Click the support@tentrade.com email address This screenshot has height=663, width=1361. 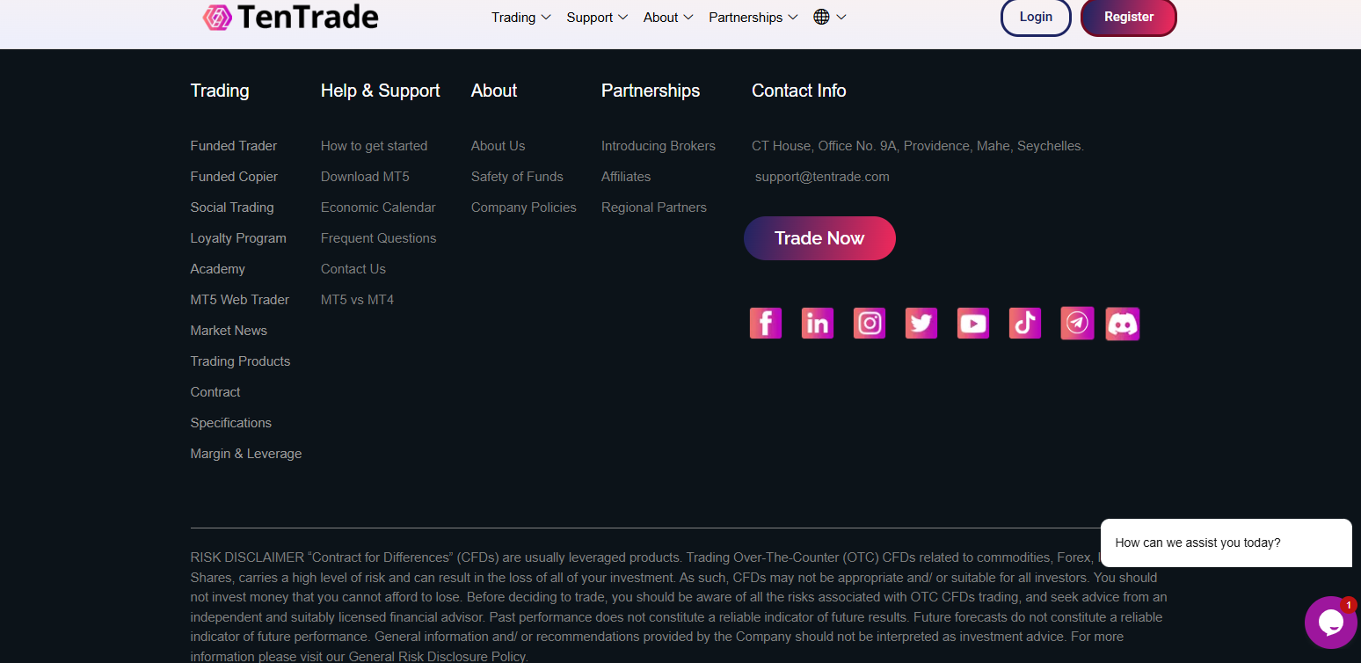pyautogui.click(x=822, y=177)
